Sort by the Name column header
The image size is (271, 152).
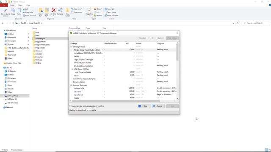coord(35,28)
